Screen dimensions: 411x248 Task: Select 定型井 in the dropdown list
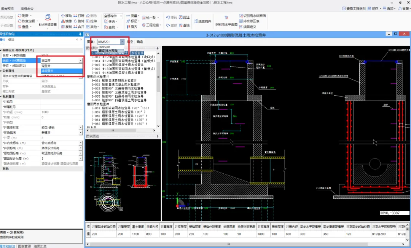pyautogui.click(x=62, y=66)
